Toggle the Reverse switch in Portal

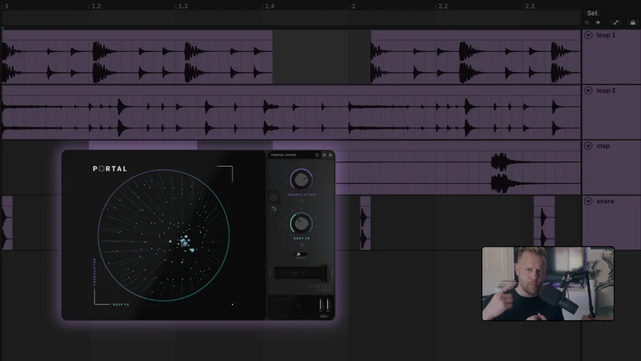300,255
